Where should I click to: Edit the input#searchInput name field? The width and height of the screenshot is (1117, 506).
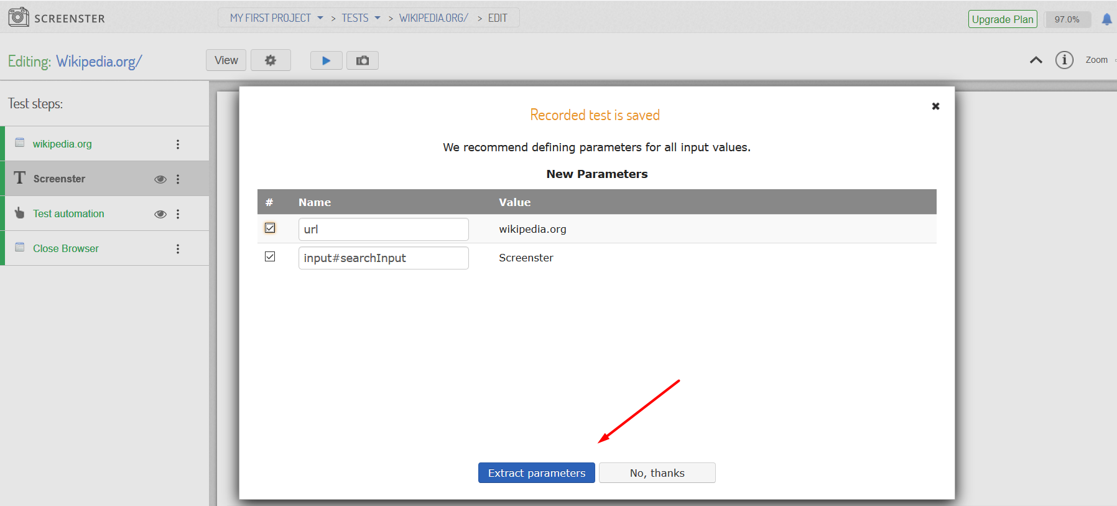(384, 258)
